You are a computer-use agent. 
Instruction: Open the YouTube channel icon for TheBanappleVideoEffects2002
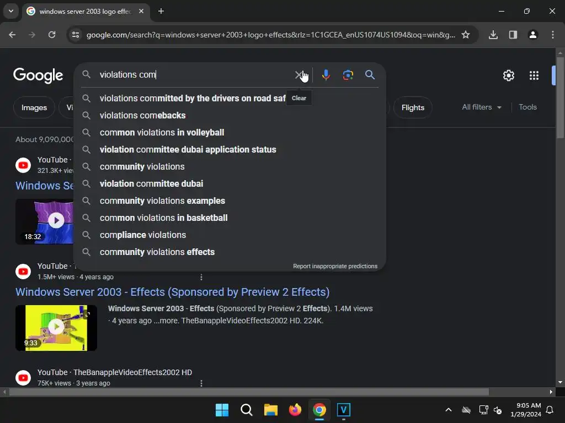[23, 378]
